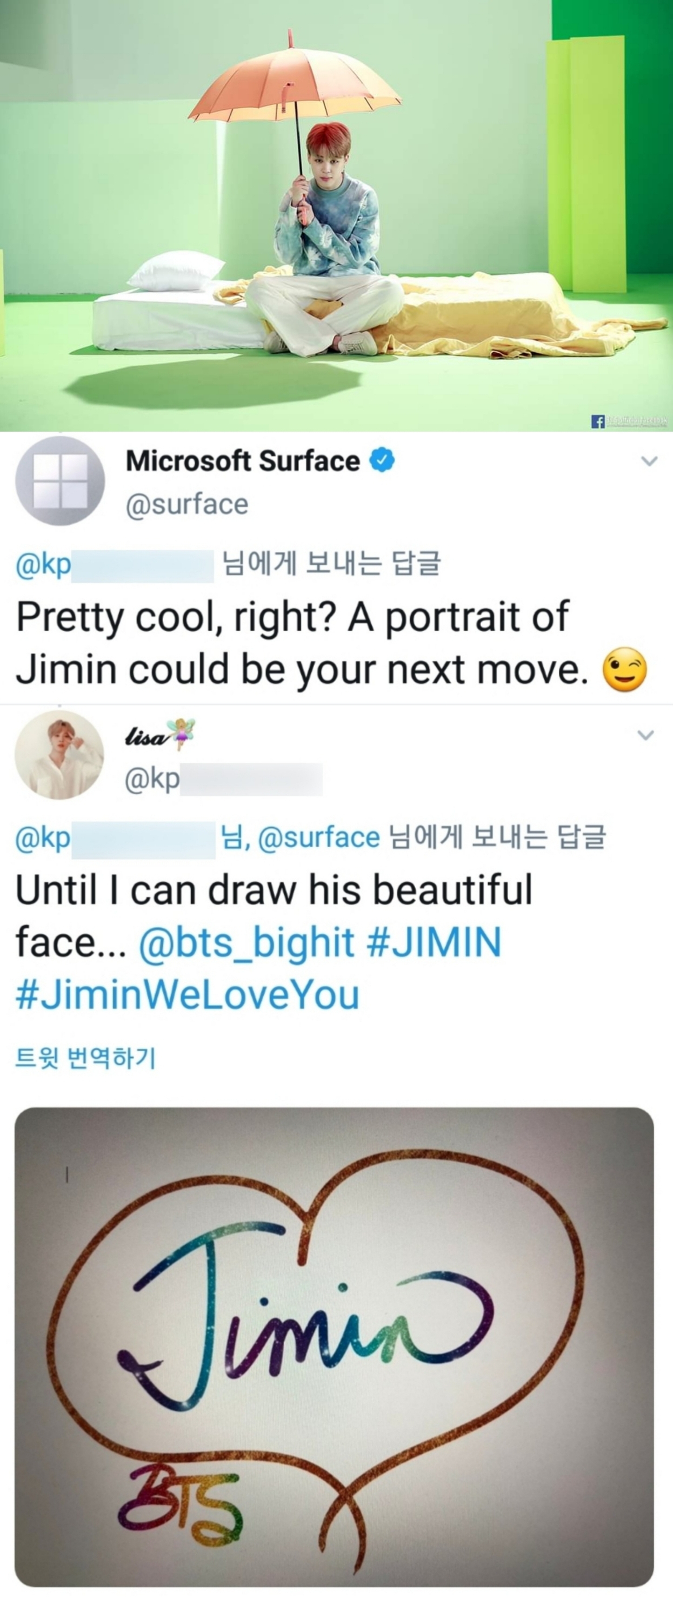Click 트윗 번역하기 to translate tweet
This screenshot has width=673, height=1597.
click(x=85, y=1058)
